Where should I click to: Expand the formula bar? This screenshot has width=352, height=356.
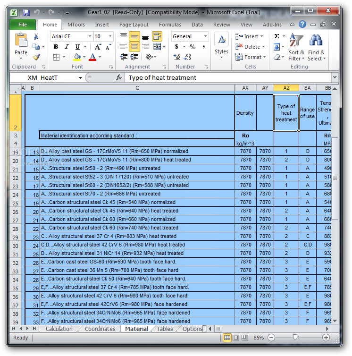[x=335, y=77]
